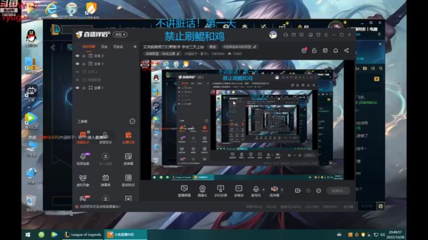428x240 pixels.
Task: Open the gift box icon with red badge
Action: coord(304,51)
